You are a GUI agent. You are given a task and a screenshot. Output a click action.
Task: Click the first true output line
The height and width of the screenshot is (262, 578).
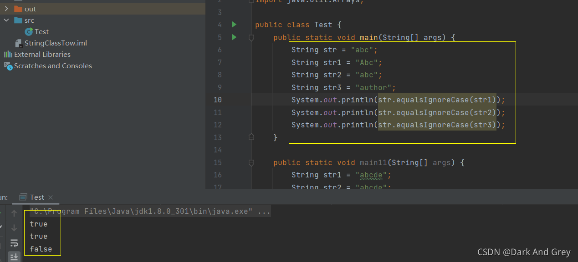click(x=39, y=224)
